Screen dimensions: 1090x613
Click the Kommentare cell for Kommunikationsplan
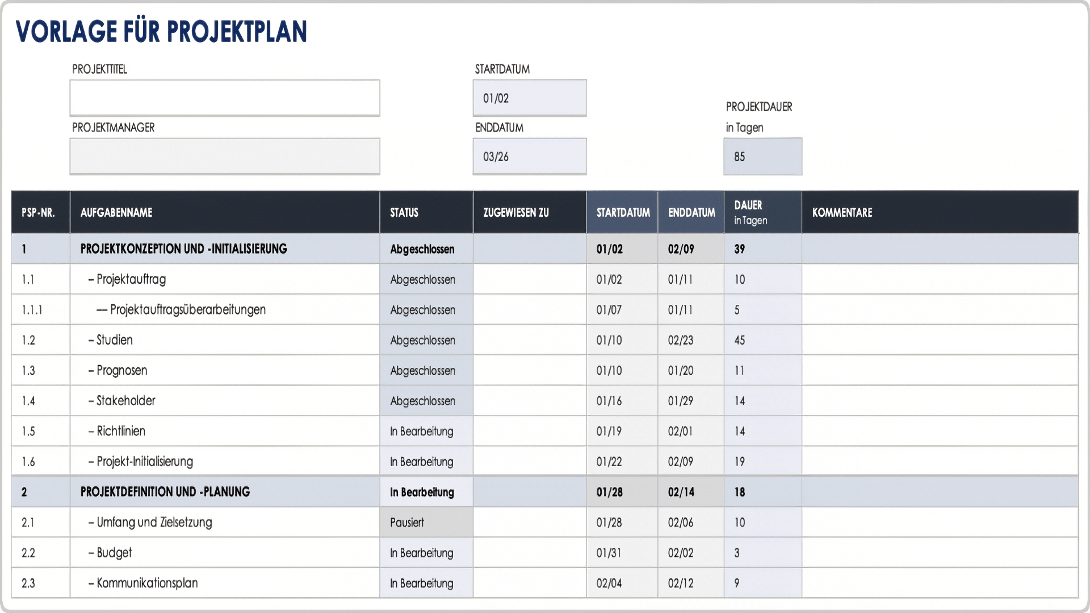coord(940,583)
